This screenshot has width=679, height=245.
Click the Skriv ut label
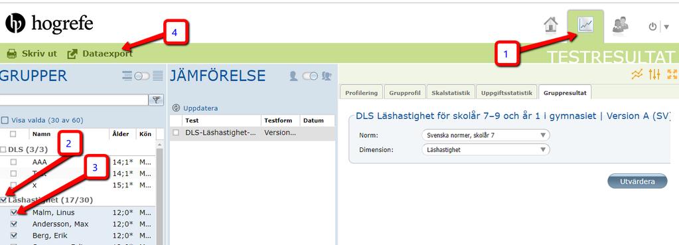[x=39, y=54]
